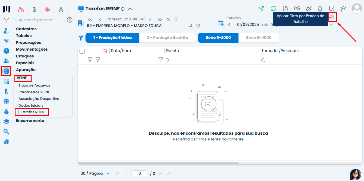The image size is (364, 181).
Task: Go to first company with double-left arrow
Action: pos(90,19)
